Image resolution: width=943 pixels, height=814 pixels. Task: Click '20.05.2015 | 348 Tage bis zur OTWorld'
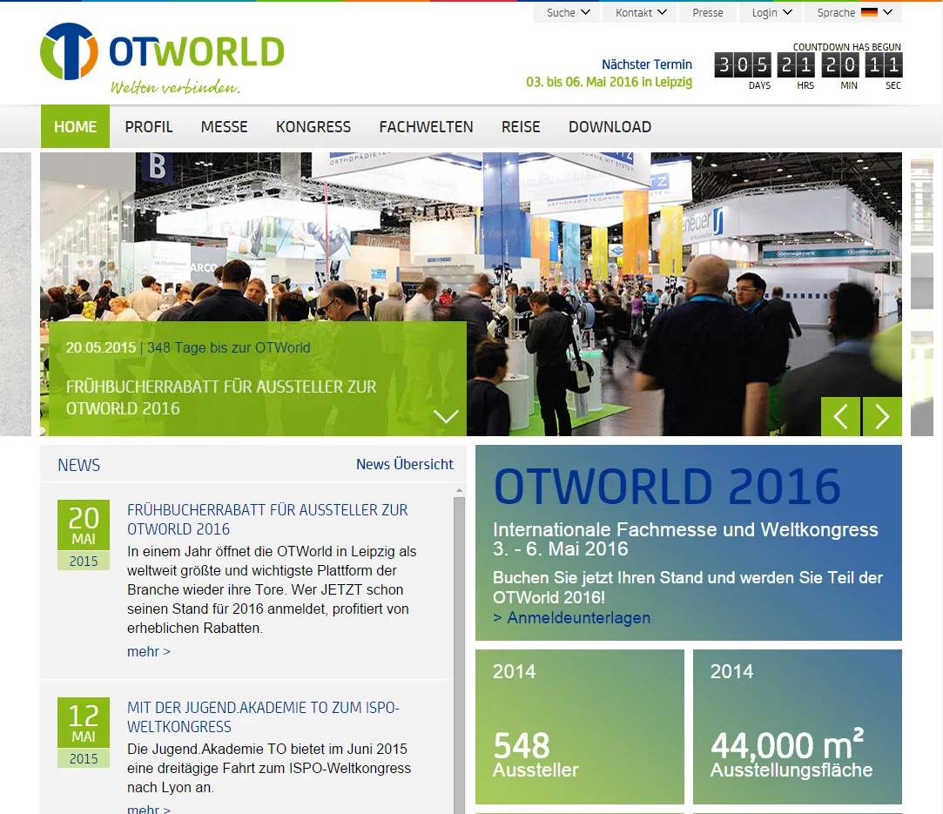click(187, 347)
